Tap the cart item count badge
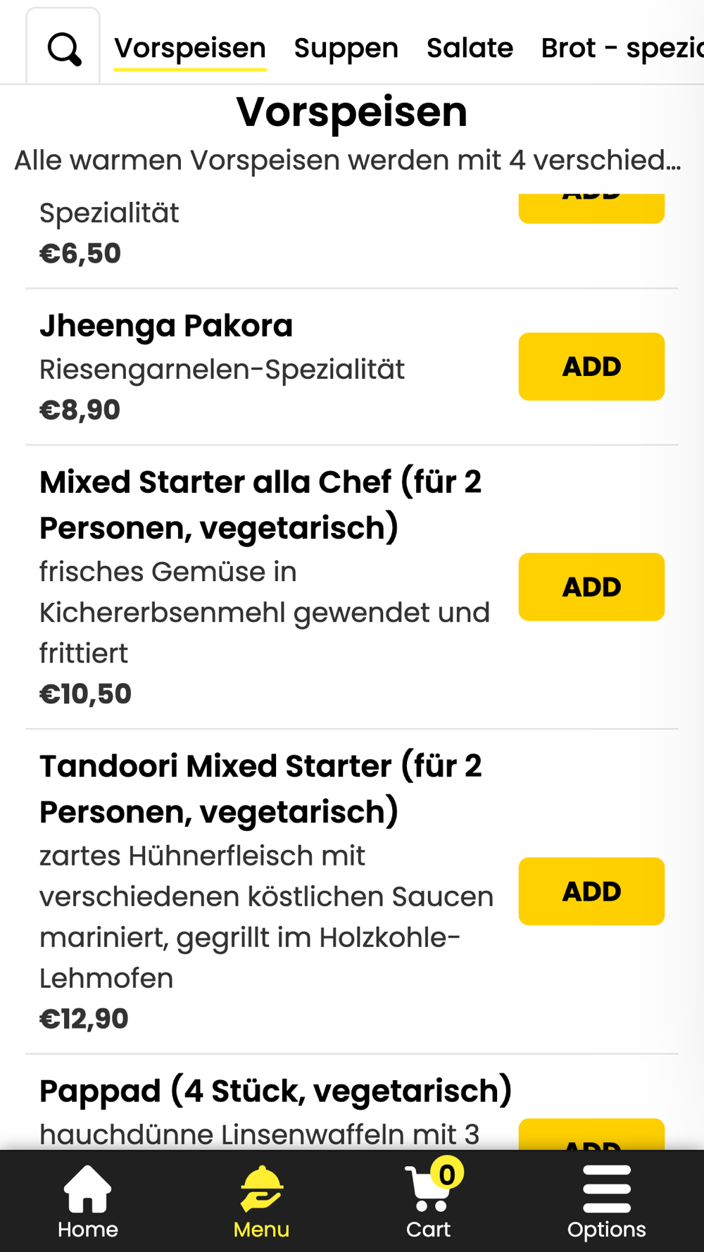The image size is (704, 1252). (447, 1174)
